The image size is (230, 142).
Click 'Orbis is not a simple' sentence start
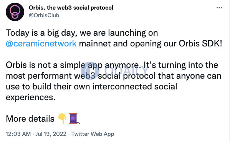45,65
